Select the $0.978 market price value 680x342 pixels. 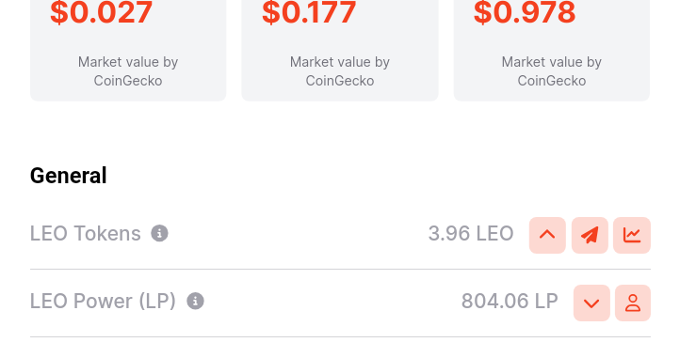pyautogui.click(x=525, y=12)
